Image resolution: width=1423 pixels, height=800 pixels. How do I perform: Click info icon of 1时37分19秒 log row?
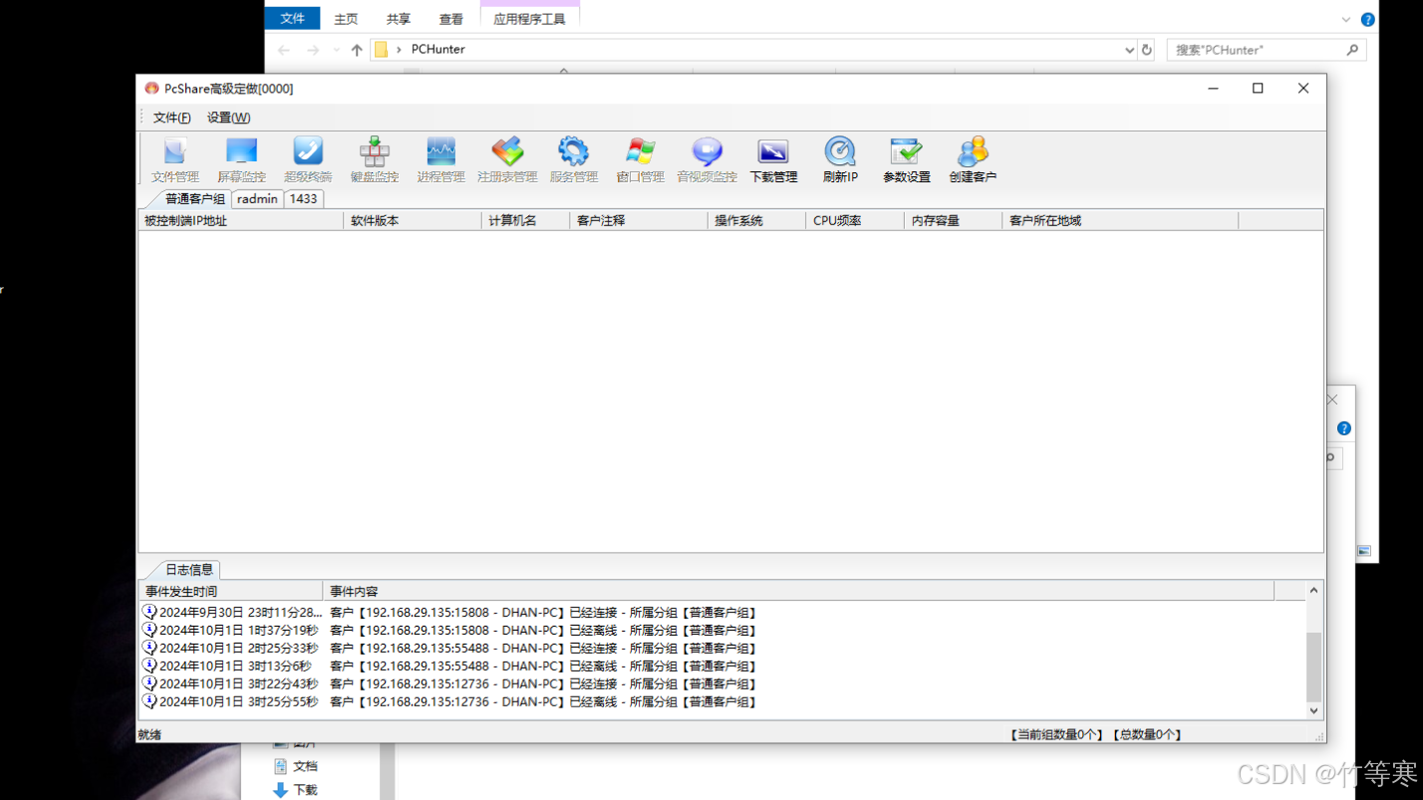[x=149, y=630]
